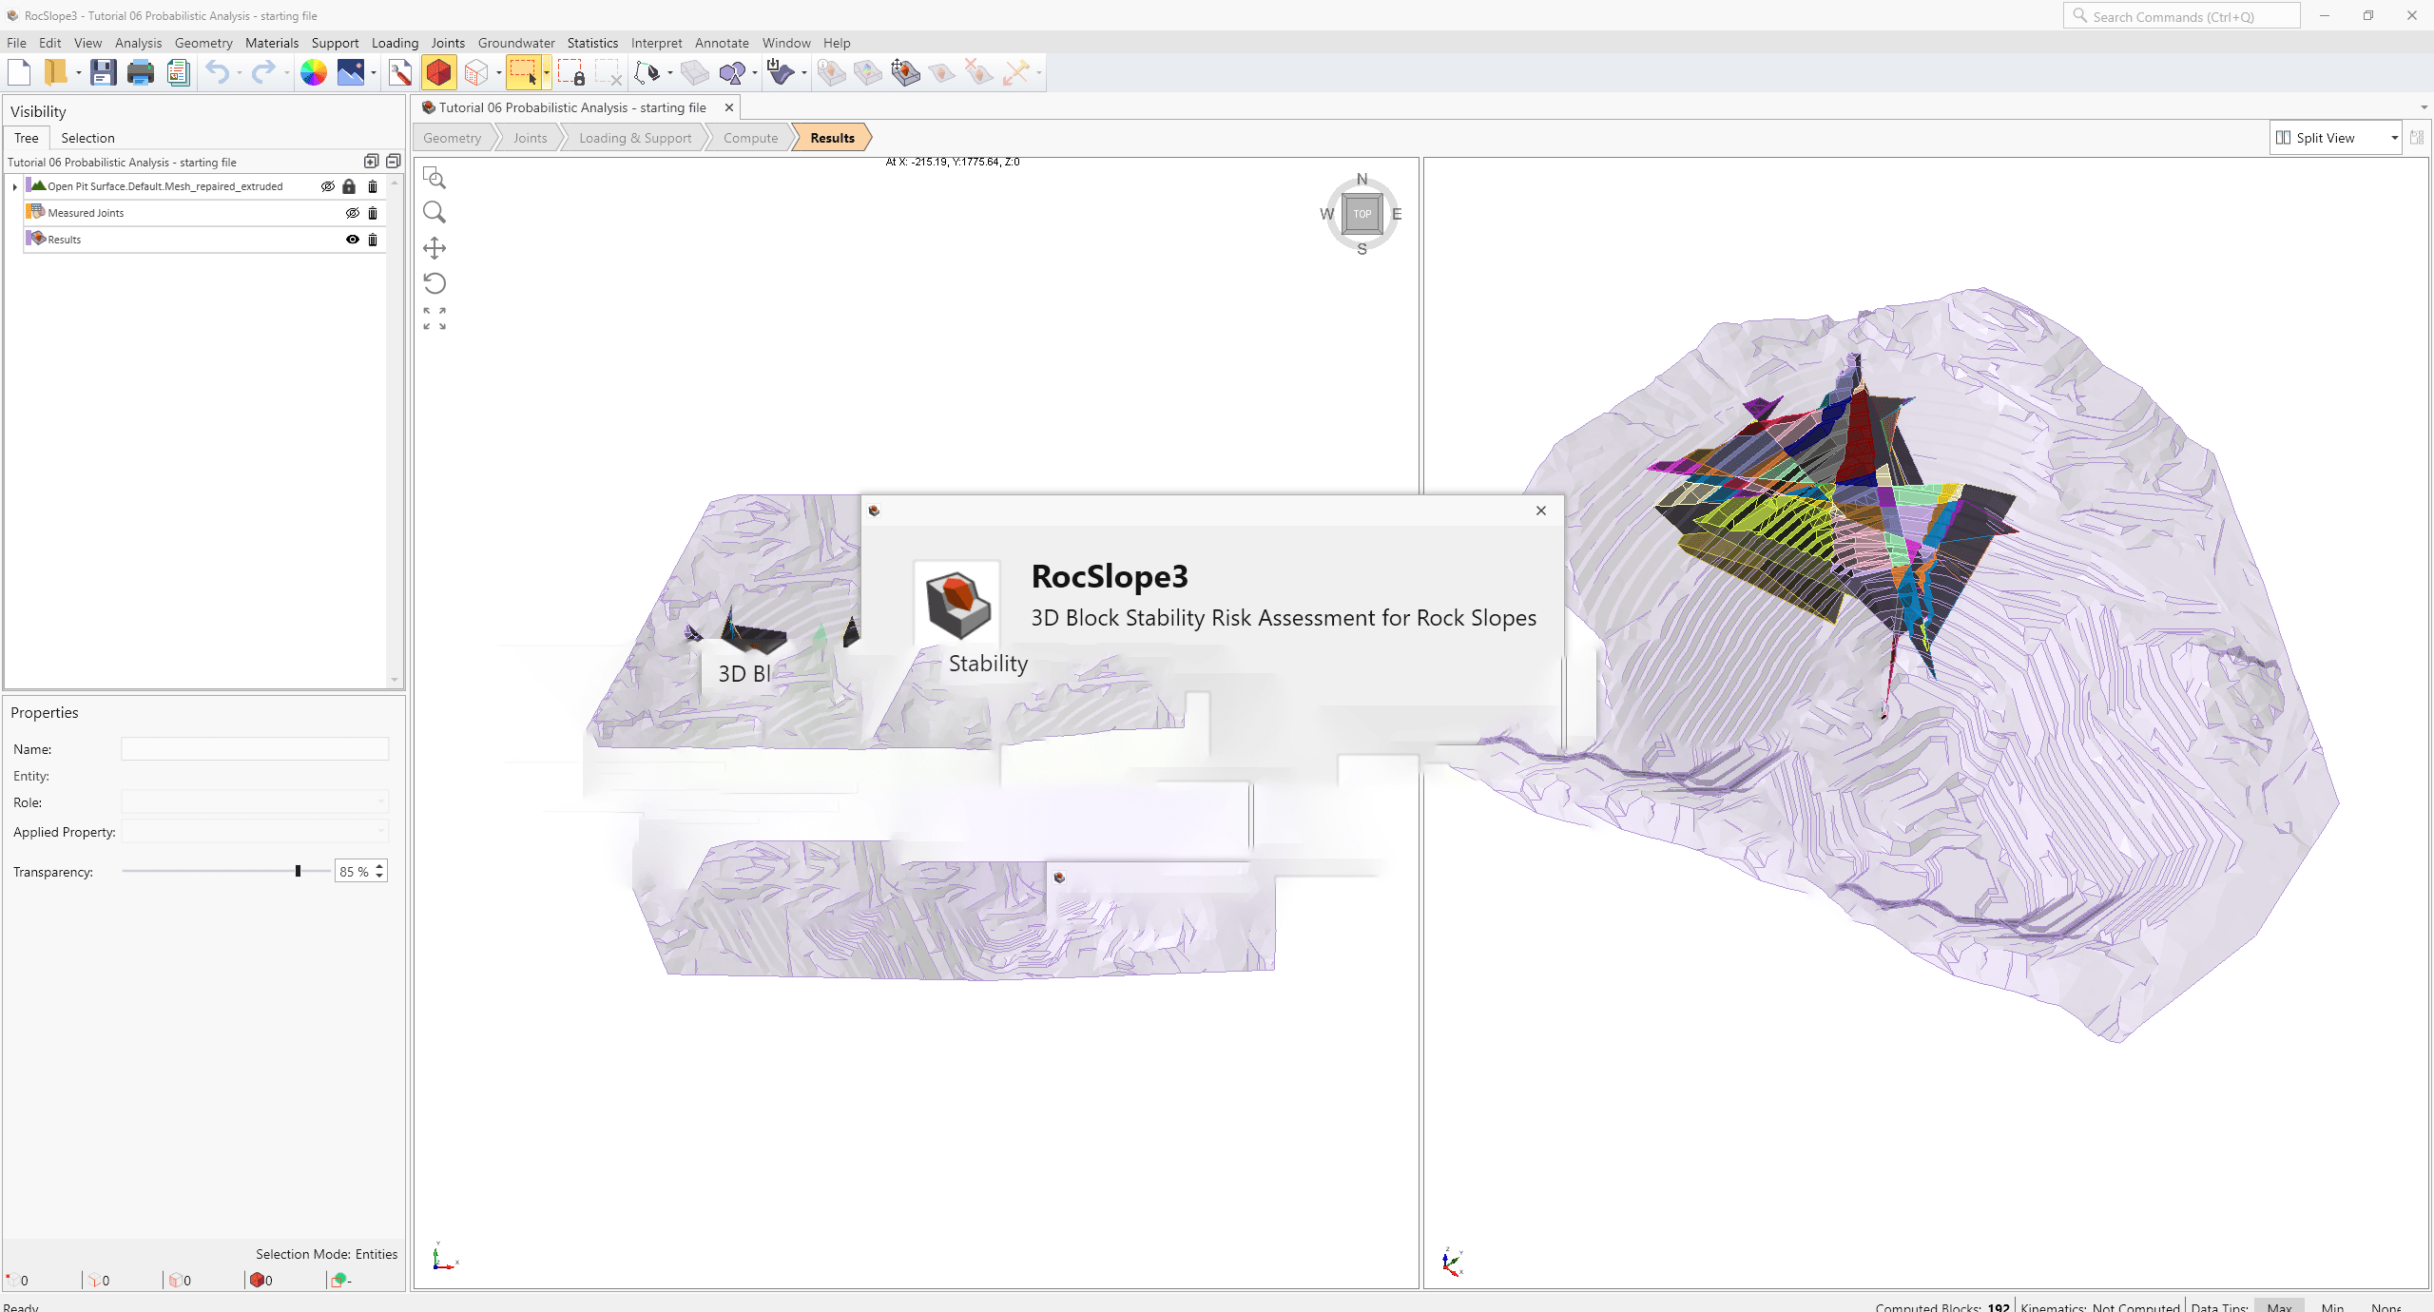Click the Save file toolbar icon

(103, 72)
